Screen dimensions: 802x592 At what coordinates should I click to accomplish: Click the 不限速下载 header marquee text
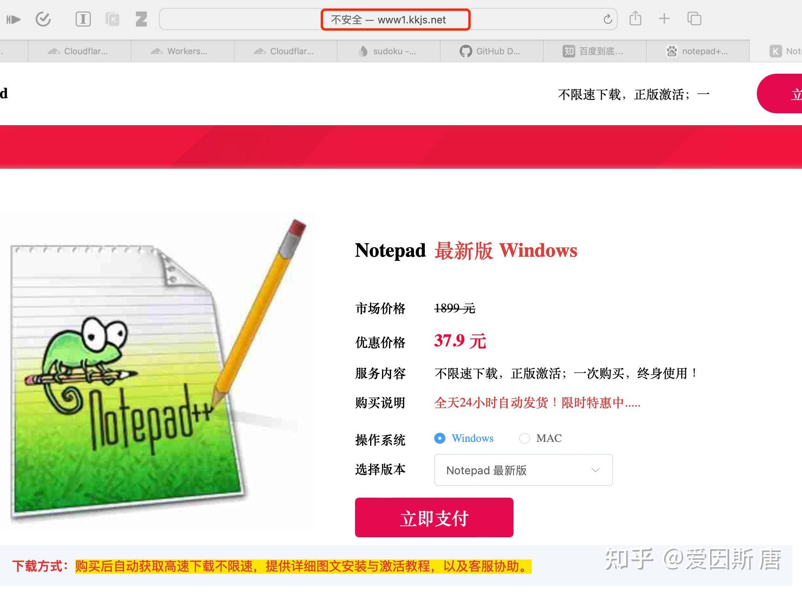(634, 94)
